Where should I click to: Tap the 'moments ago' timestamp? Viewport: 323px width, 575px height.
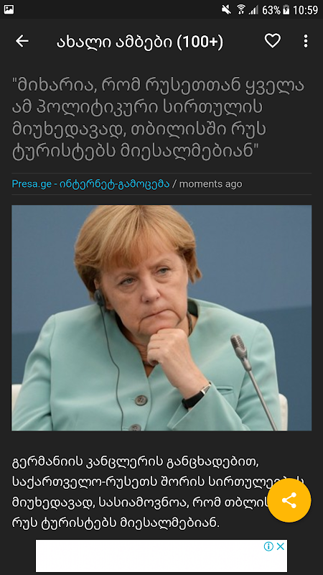210,184
